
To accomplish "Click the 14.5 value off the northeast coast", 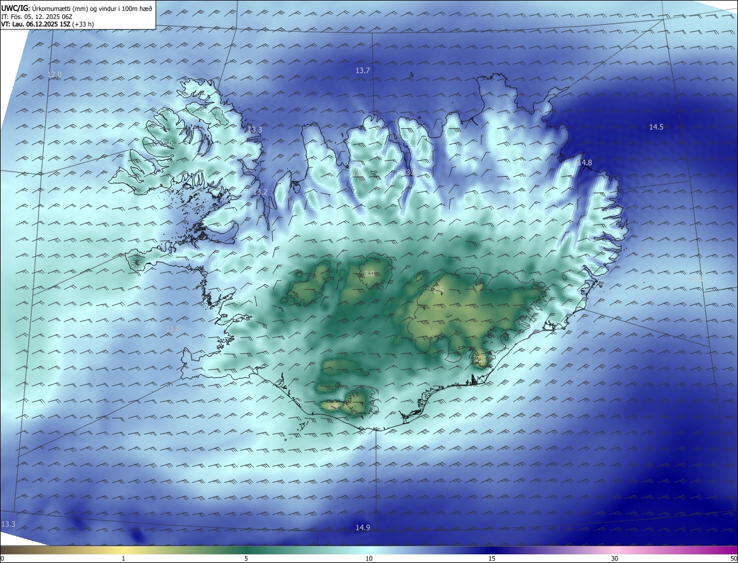I will (x=656, y=127).
